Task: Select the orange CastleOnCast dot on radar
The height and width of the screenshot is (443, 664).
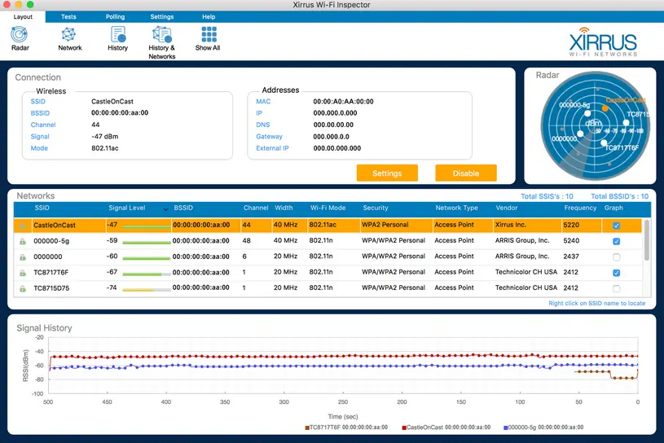Action: click(605, 108)
